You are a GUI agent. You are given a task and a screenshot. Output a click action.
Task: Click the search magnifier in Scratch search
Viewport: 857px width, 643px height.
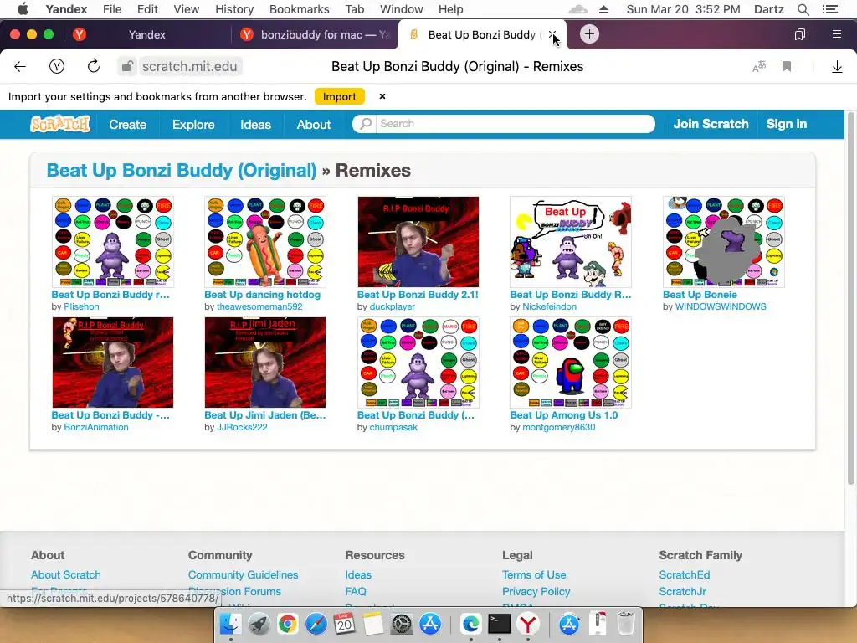point(366,124)
